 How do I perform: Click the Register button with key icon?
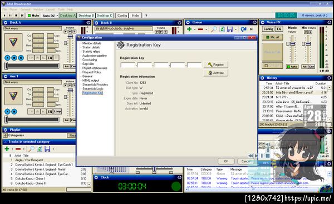pos(215,64)
